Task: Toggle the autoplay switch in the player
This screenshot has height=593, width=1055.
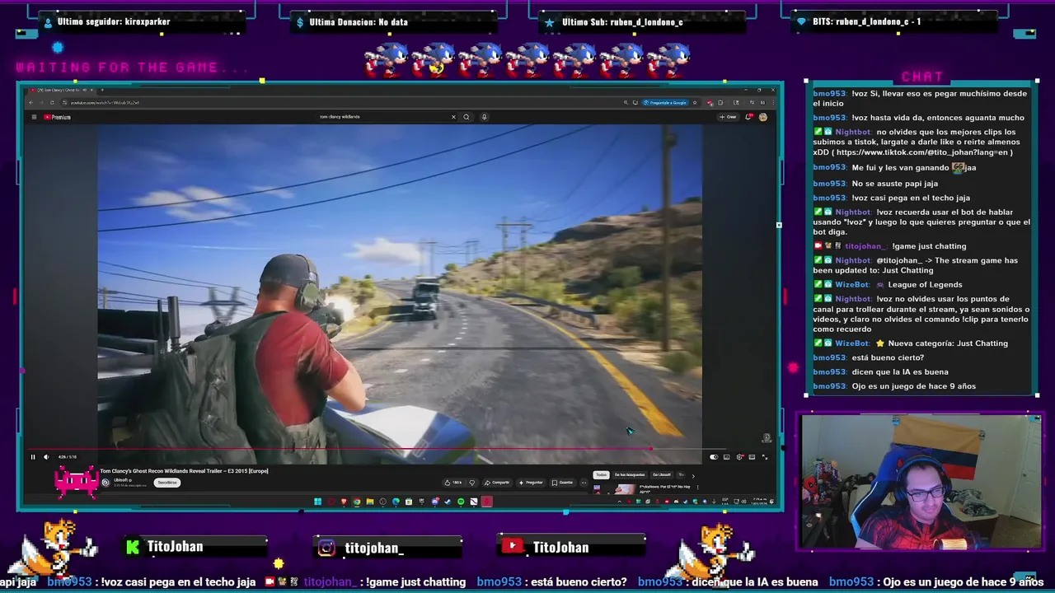Action: (x=714, y=457)
